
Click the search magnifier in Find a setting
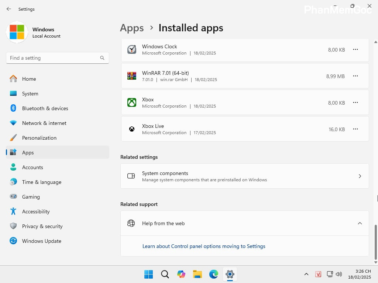click(x=102, y=58)
